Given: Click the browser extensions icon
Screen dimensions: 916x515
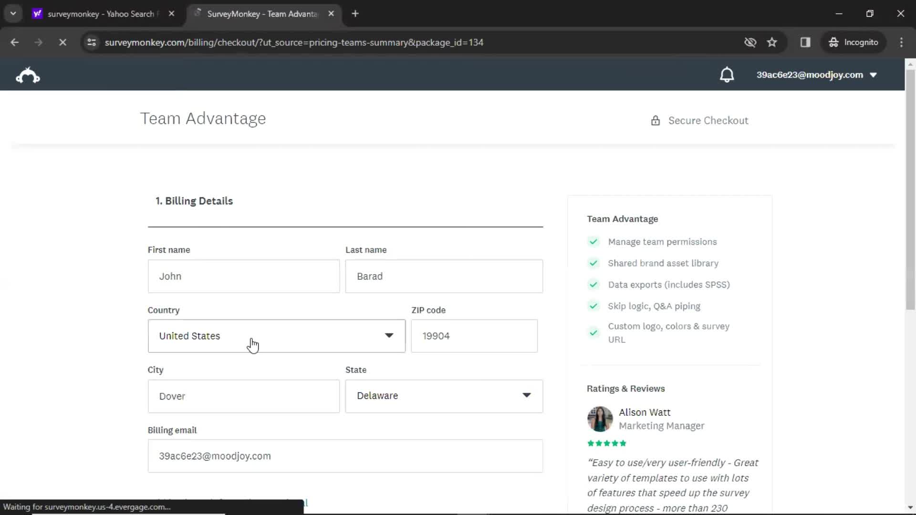Looking at the screenshot, I should pyautogui.click(x=806, y=42).
